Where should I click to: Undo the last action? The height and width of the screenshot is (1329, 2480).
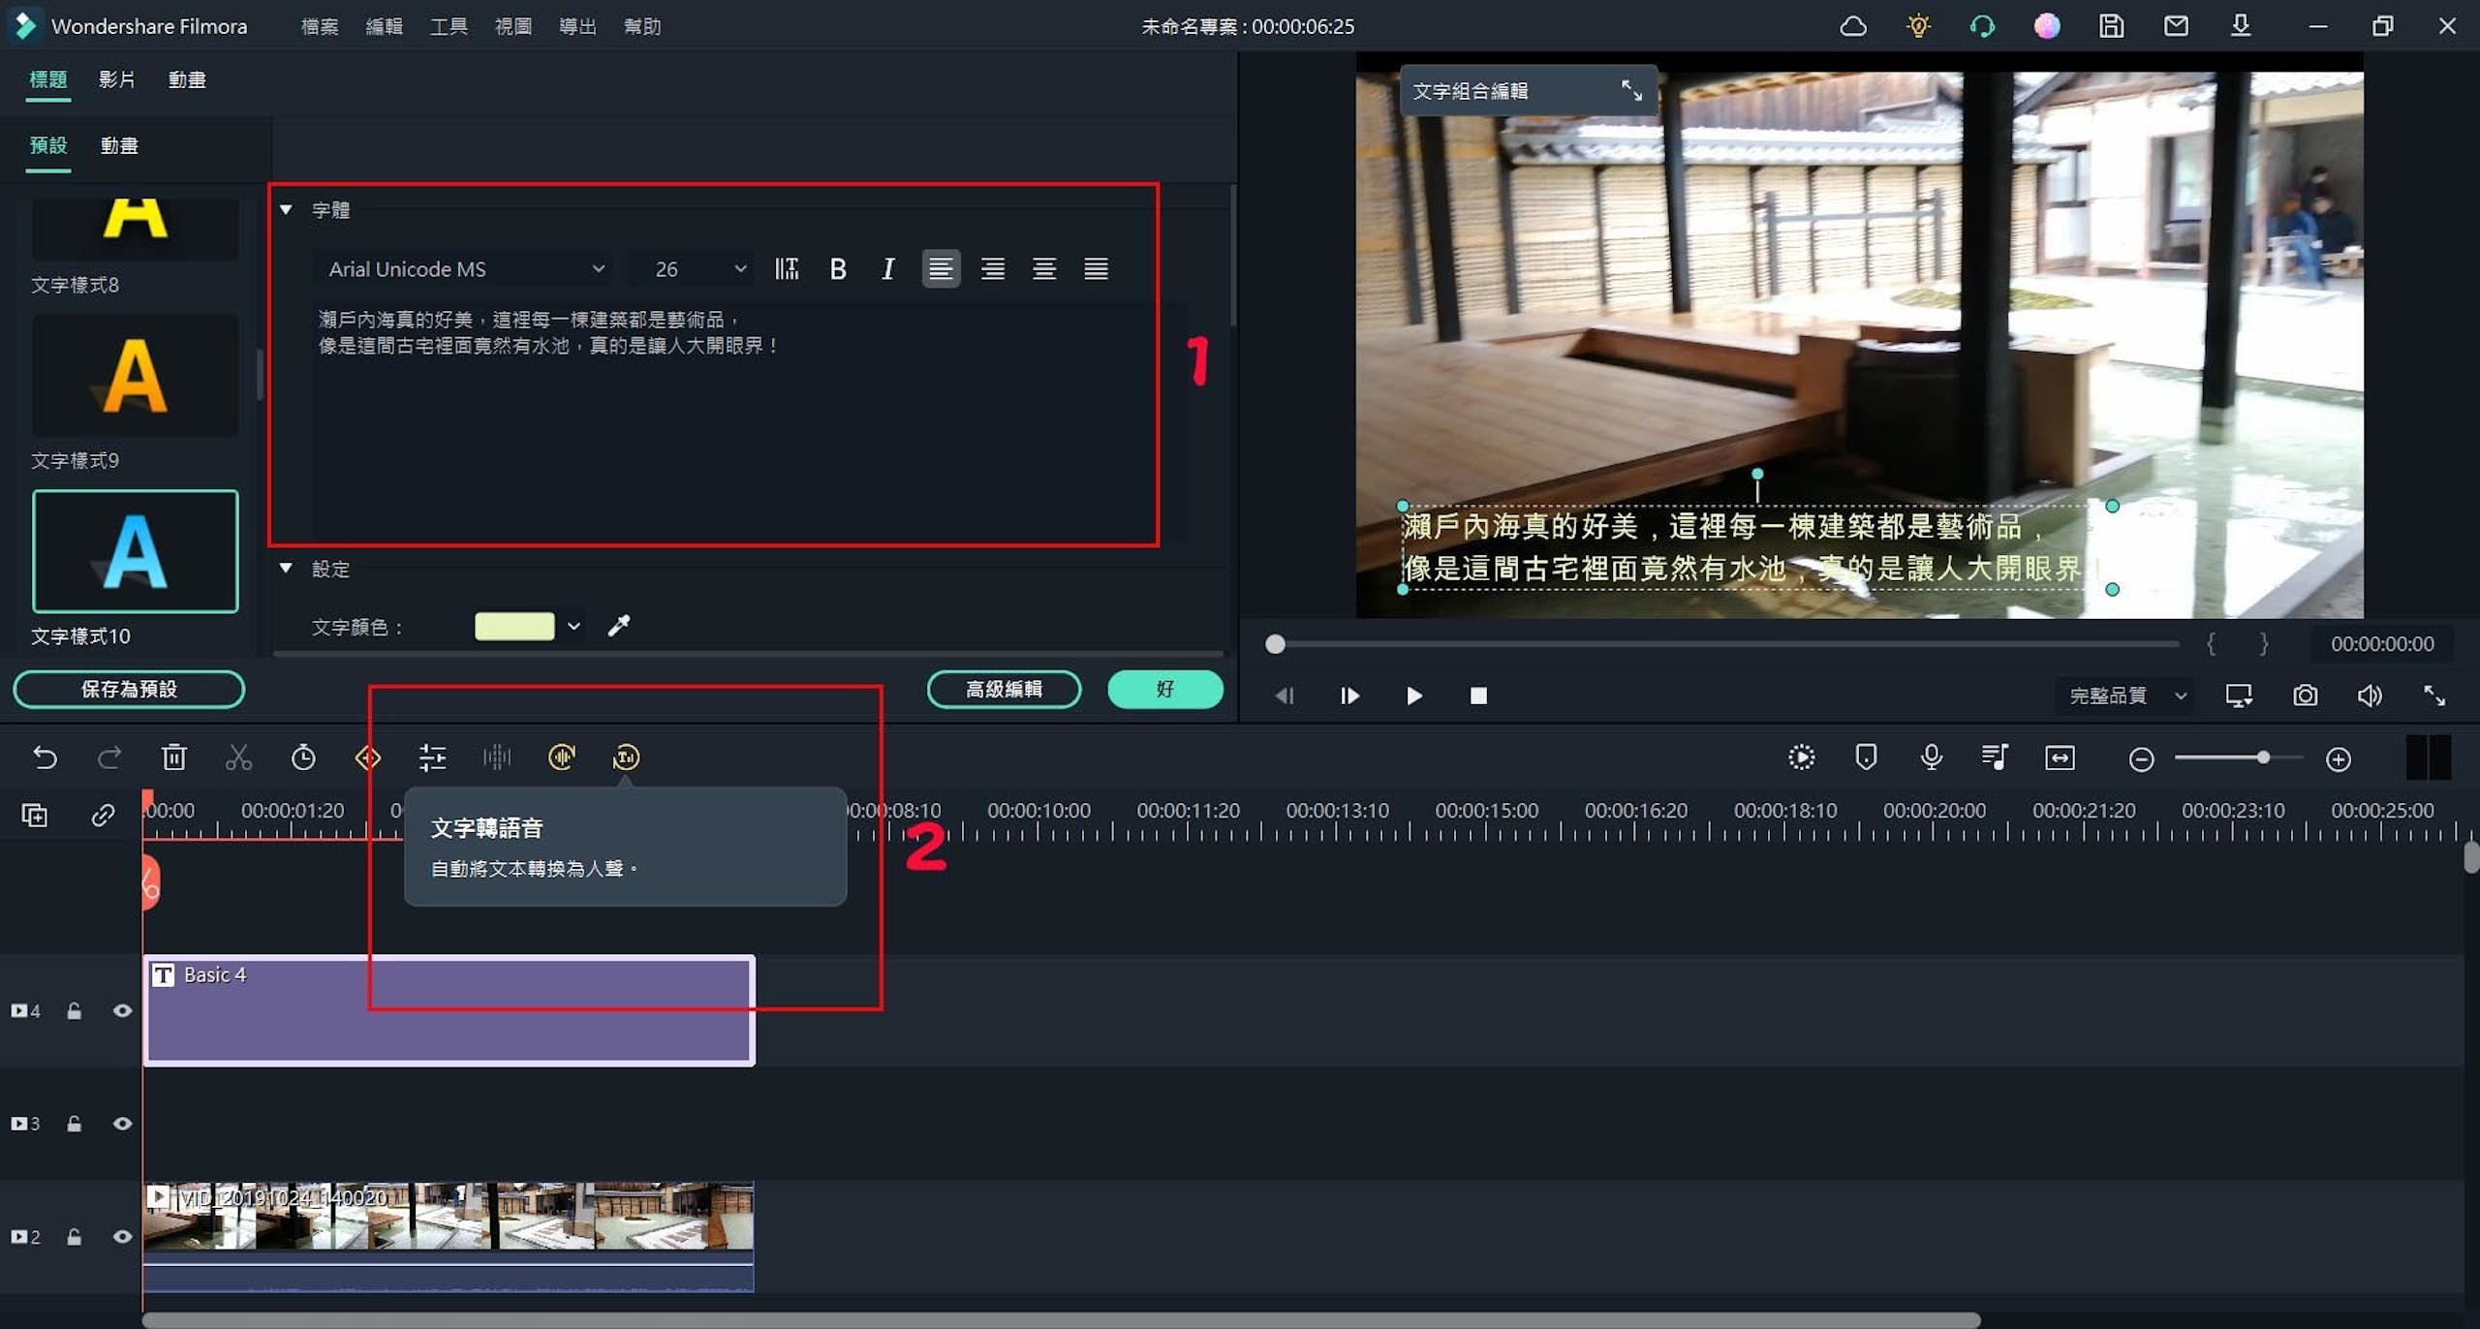[45, 757]
